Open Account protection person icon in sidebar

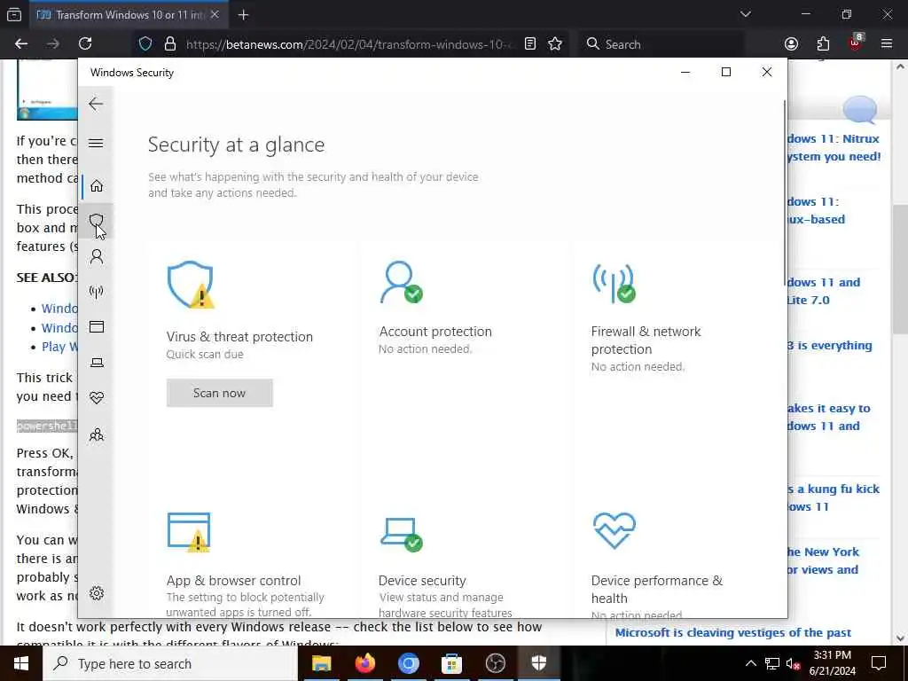96,256
